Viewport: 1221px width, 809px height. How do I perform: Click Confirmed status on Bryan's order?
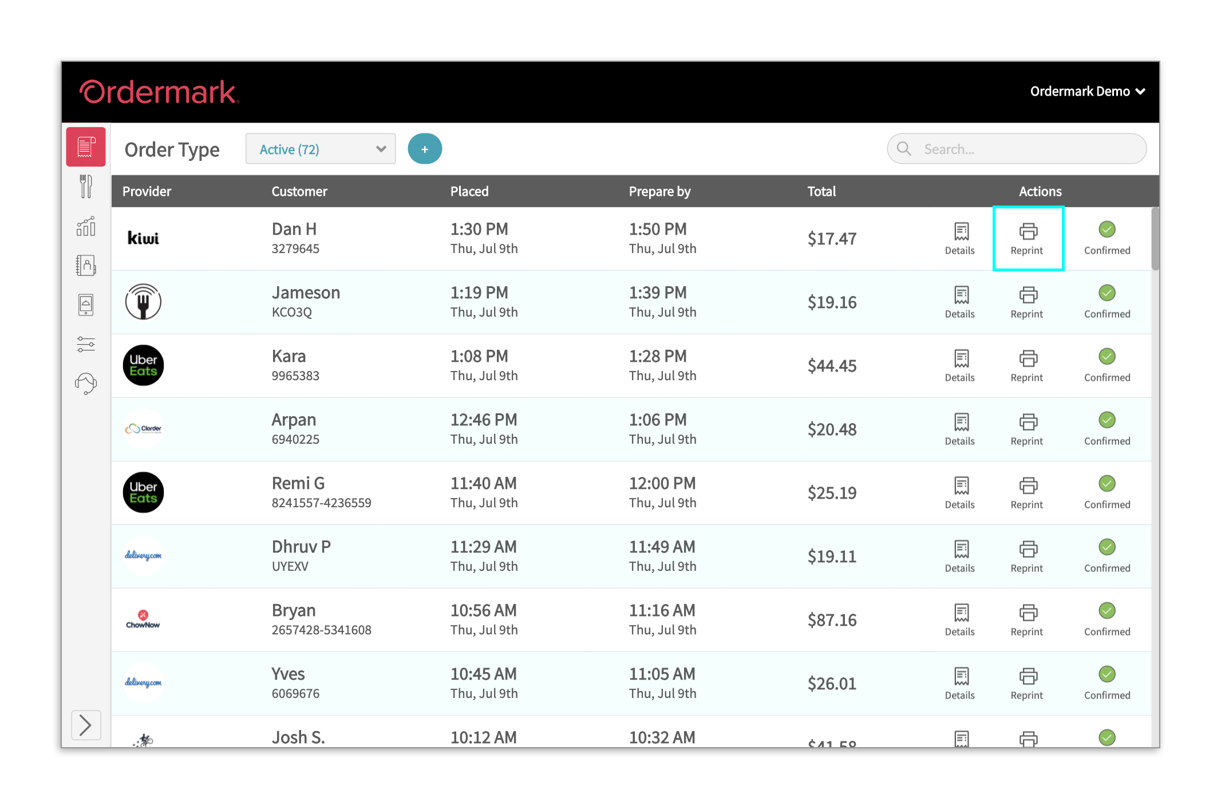(1107, 619)
